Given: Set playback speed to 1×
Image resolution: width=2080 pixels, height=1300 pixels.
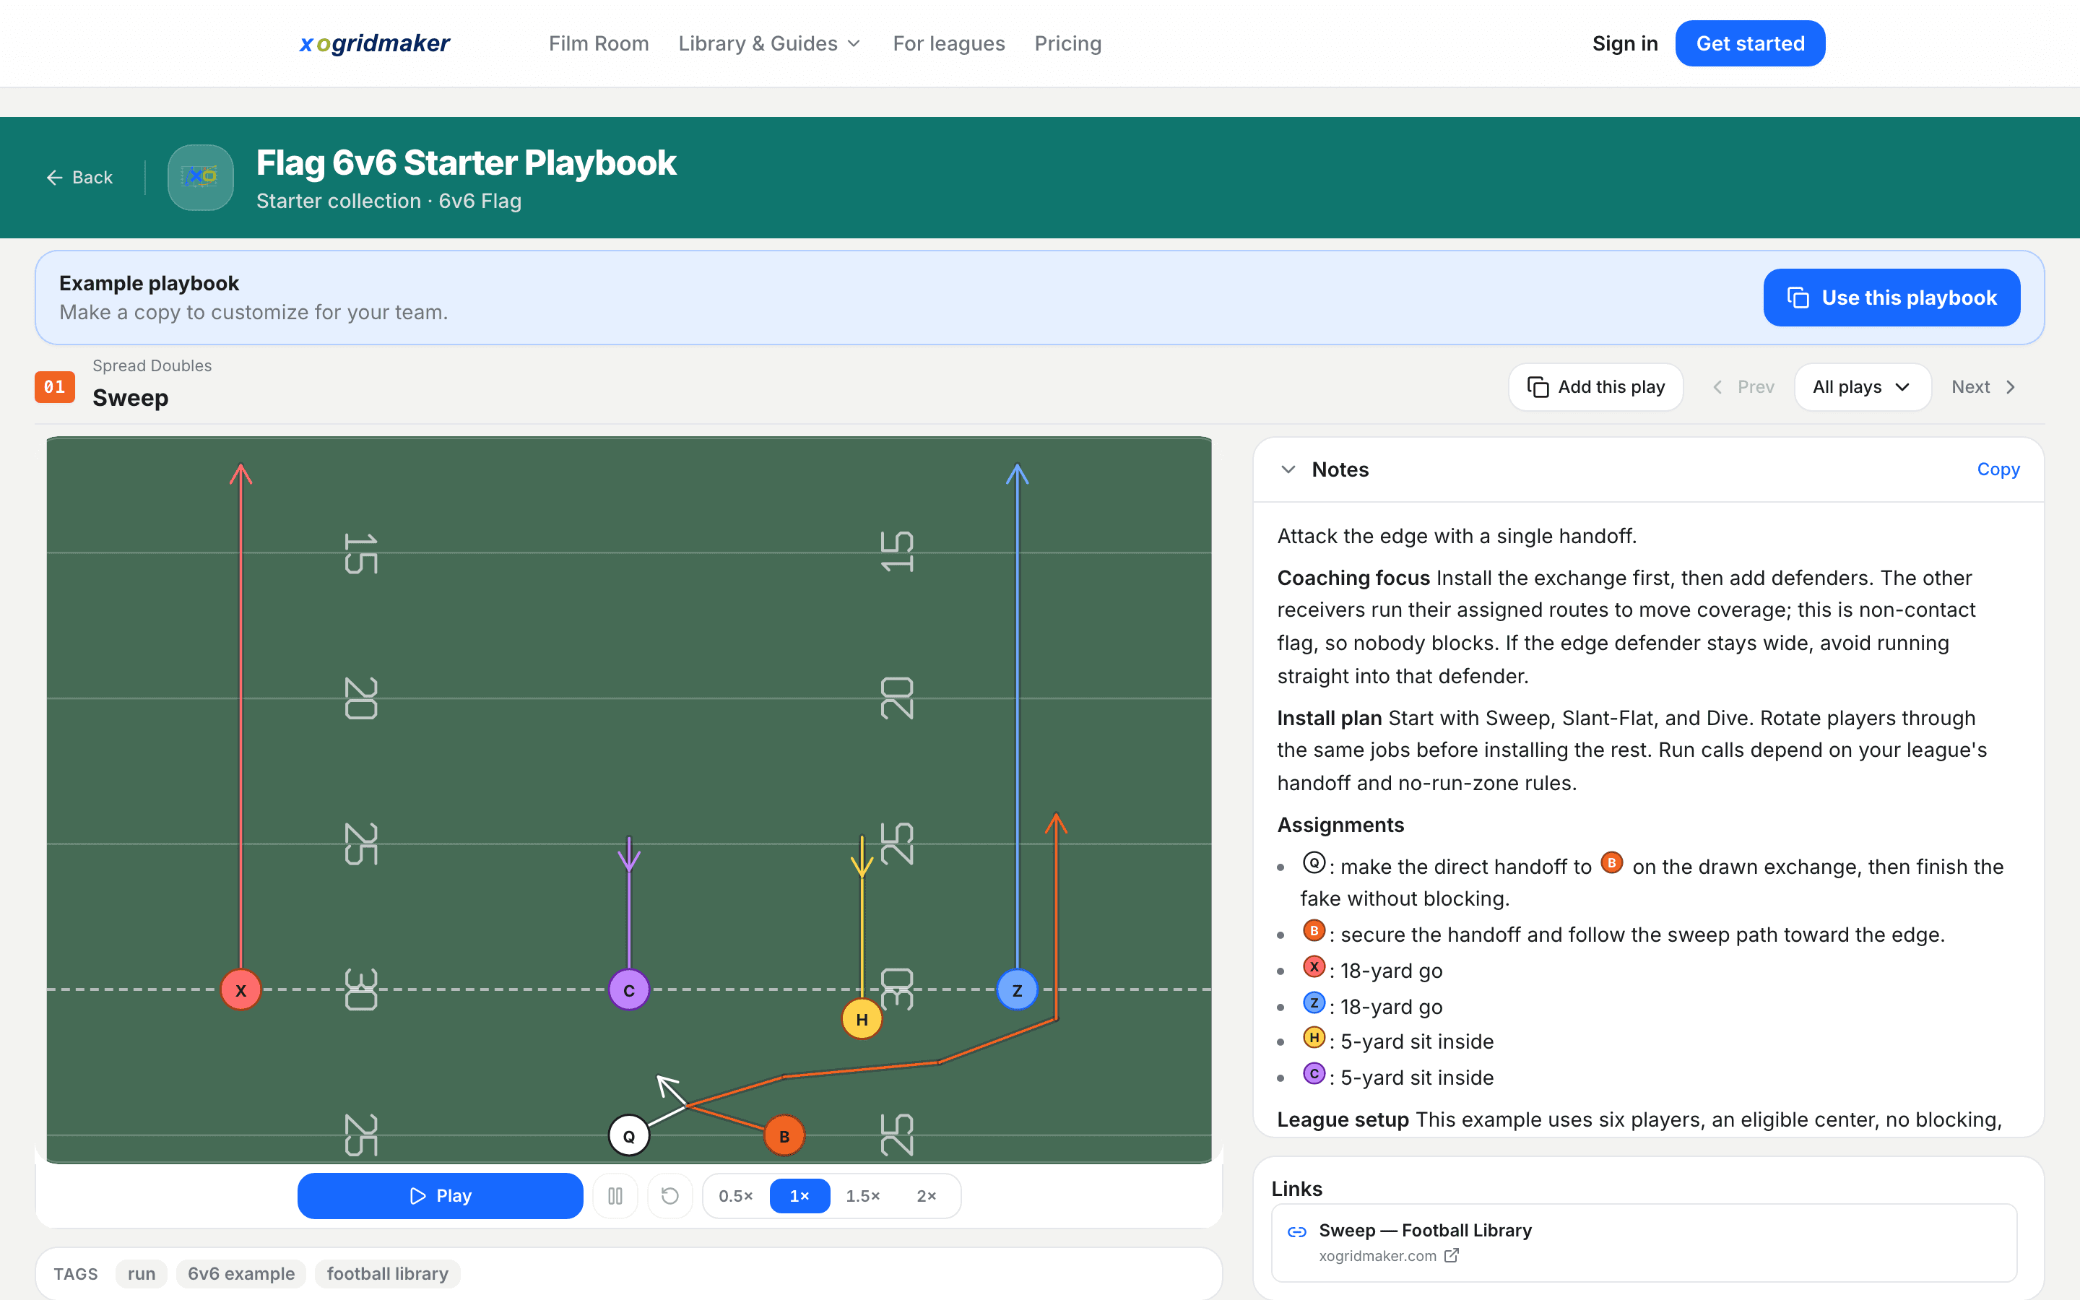Looking at the screenshot, I should [x=799, y=1196].
